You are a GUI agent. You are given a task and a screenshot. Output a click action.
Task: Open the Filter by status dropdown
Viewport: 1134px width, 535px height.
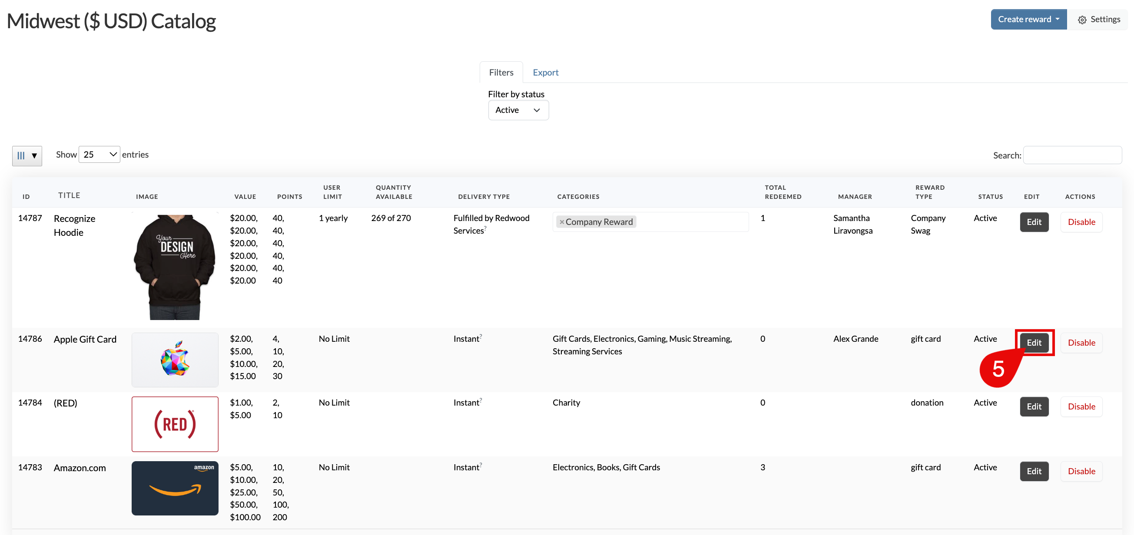tap(518, 110)
